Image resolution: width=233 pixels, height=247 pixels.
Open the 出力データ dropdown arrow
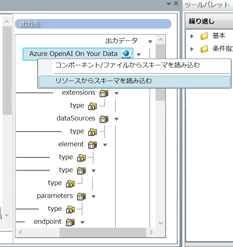pos(150,42)
